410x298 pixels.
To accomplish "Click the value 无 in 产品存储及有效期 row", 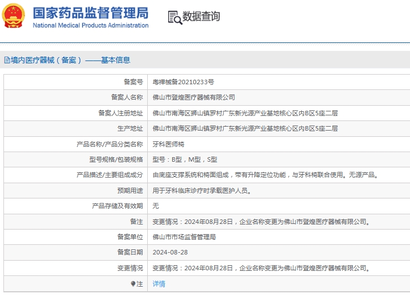I will pyautogui.click(x=156, y=206).
